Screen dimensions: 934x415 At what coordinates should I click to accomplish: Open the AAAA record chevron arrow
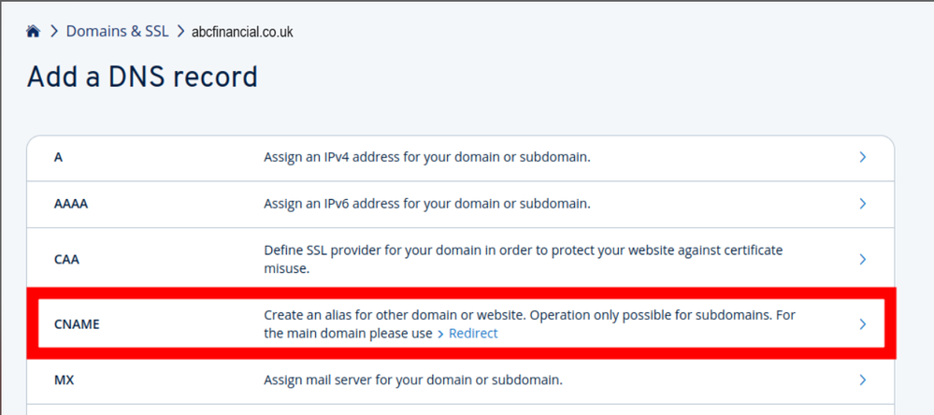tap(863, 204)
